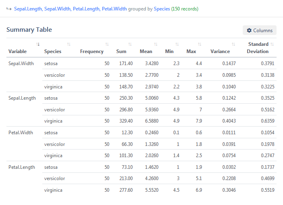Click sum value 73.10
Image resolution: width=283 pixels, height=205 pixels.
tap(127, 167)
